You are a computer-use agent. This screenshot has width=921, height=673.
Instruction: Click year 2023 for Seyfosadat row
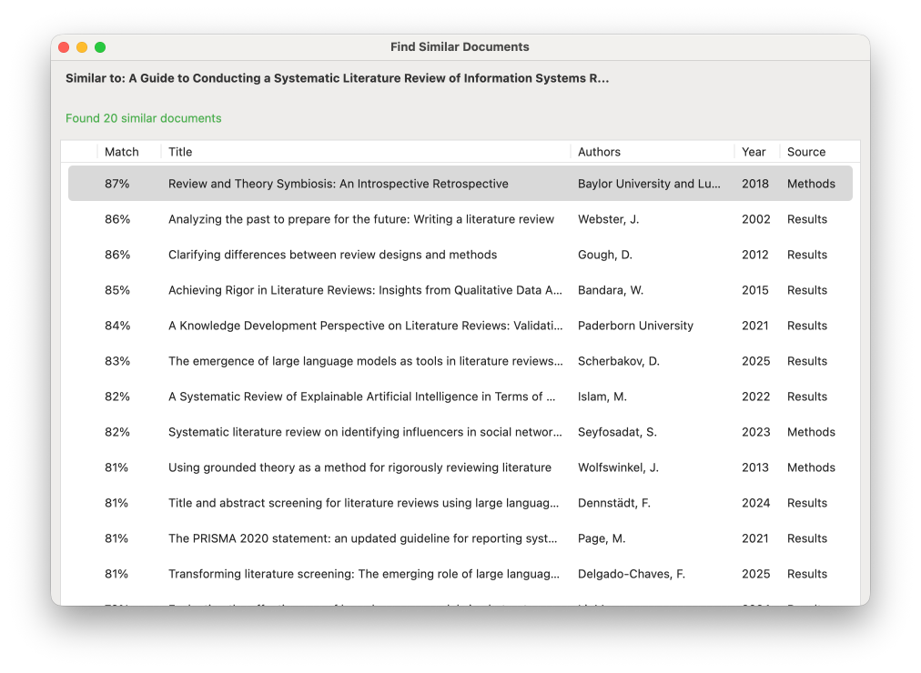coord(756,432)
